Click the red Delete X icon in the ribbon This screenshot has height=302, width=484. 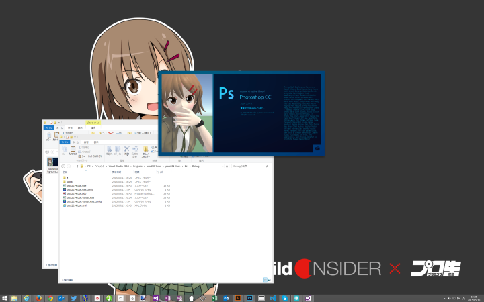click(x=126, y=149)
